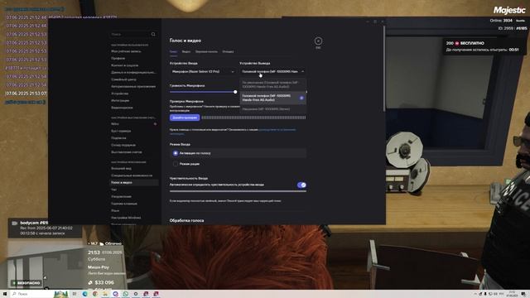This screenshot has height=298, width=530.
Task: Close settings with the ESC circle button
Action: click(318, 41)
